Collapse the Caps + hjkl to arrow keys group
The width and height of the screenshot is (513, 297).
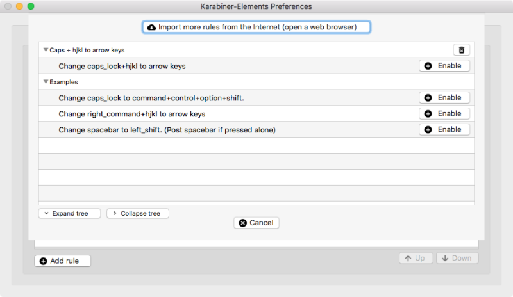pos(46,50)
